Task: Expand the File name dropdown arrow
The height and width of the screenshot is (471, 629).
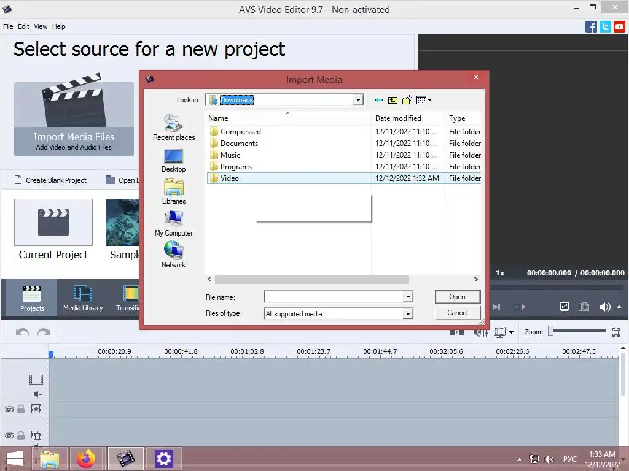Action: (408, 297)
